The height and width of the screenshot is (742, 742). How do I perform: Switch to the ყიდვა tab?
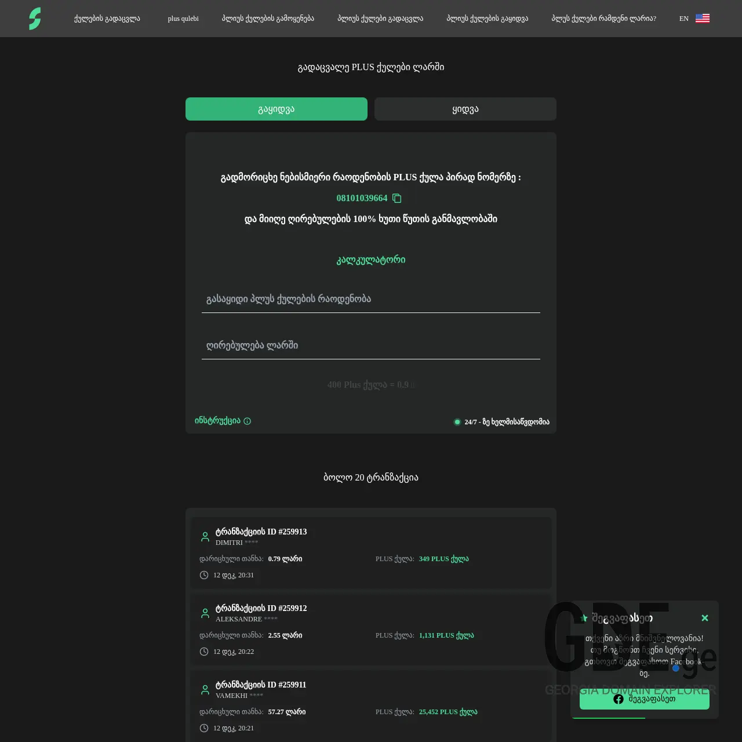[x=465, y=108]
